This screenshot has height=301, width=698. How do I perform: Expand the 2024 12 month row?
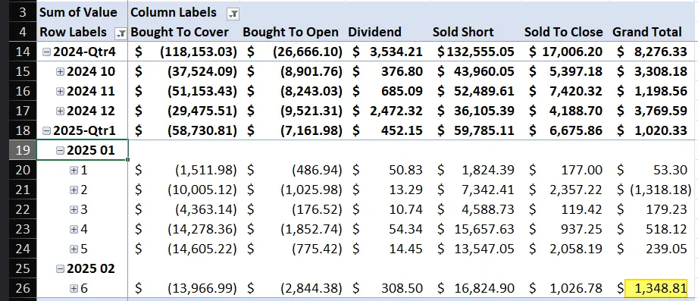click(x=60, y=111)
